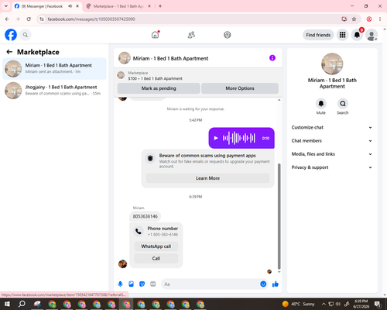Expand Chat members section
The image size is (387, 310).
click(332, 141)
